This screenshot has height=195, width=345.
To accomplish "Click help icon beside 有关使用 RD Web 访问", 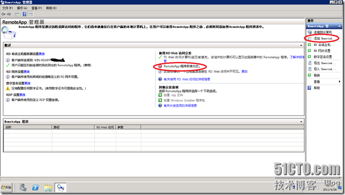I will tap(160, 79).
